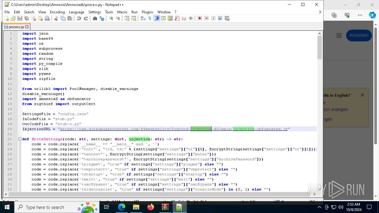Click the horizontal scrollbar right arrow

314,194
